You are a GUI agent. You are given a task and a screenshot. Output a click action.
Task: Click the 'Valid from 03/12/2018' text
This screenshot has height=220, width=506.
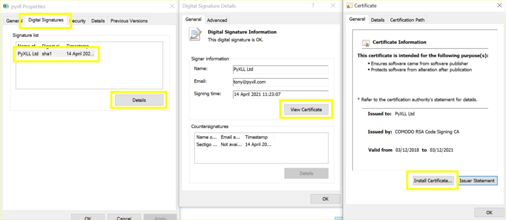(x=393, y=150)
